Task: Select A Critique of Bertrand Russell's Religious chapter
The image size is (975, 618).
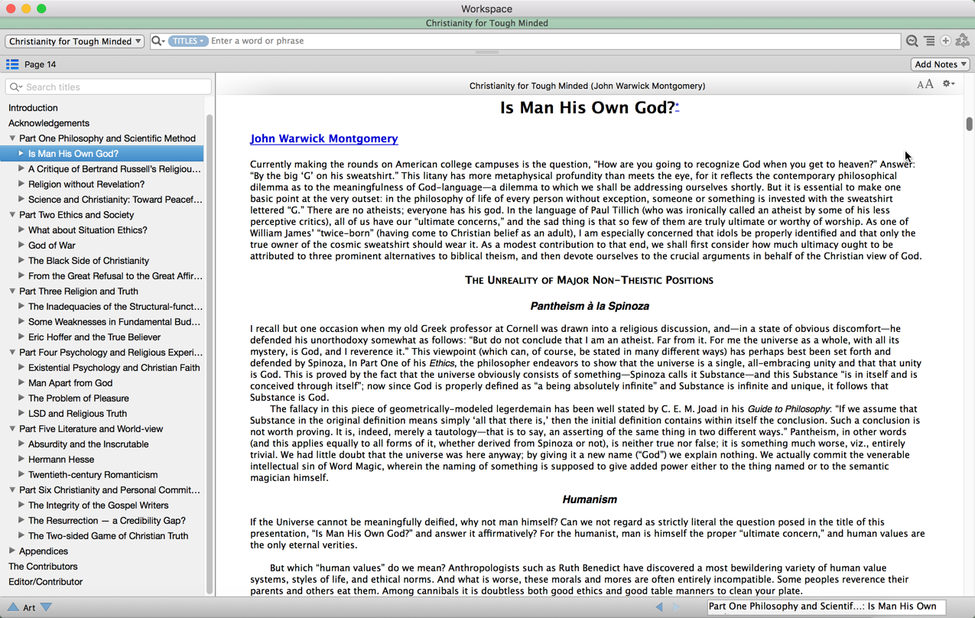Action: (115, 169)
